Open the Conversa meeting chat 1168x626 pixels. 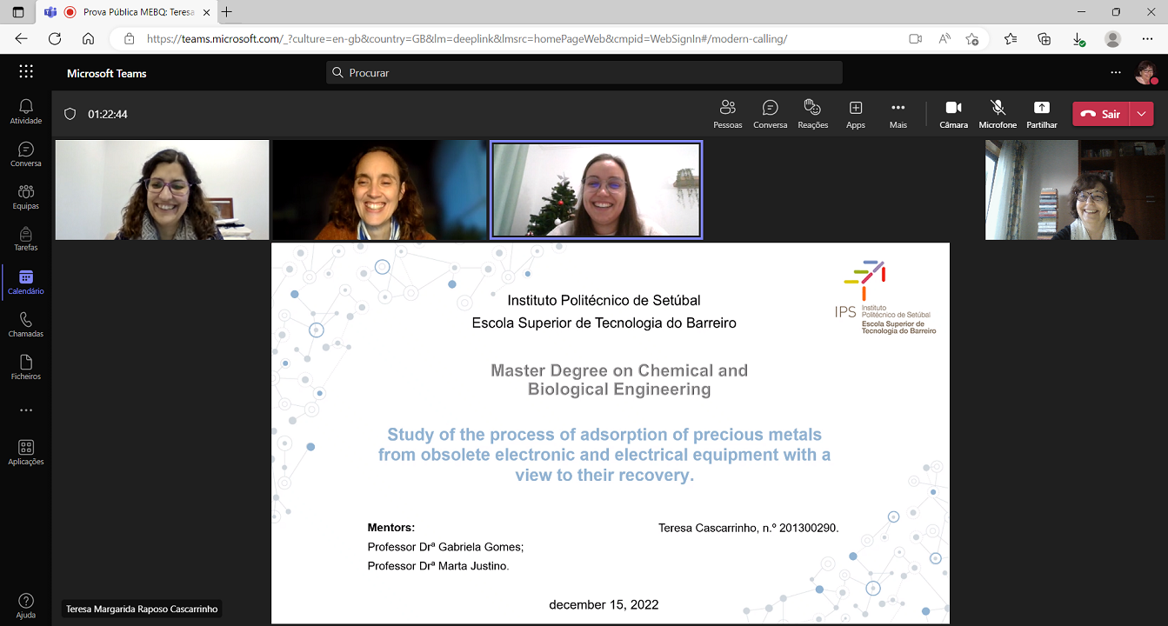click(770, 114)
